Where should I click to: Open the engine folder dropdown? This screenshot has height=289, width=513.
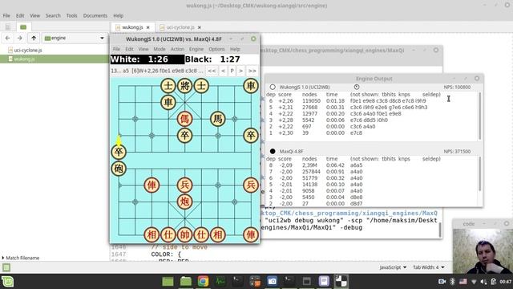pos(75,38)
